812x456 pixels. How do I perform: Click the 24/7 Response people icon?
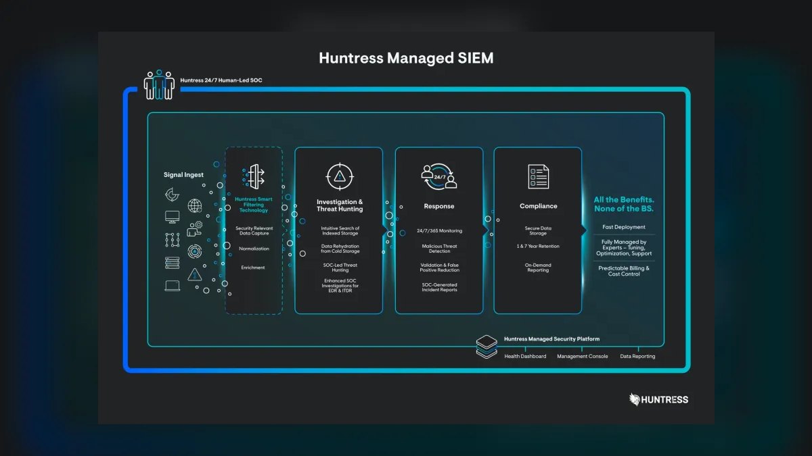point(439,176)
